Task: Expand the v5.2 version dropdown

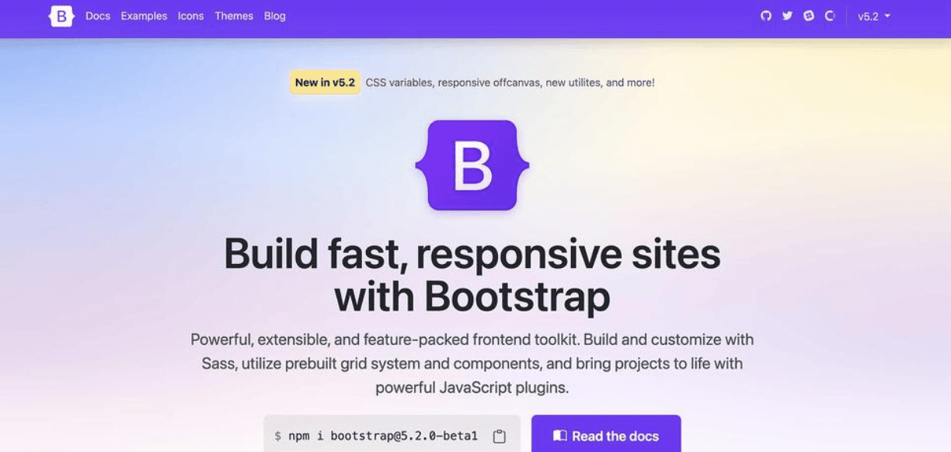Action: pyautogui.click(x=874, y=16)
